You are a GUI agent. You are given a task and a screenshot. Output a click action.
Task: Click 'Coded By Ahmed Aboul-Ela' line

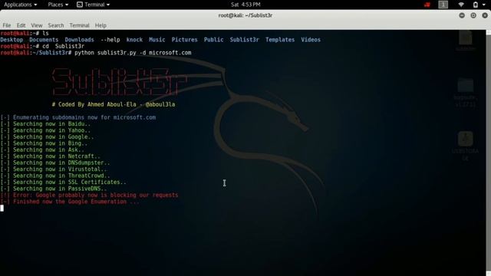pos(114,104)
